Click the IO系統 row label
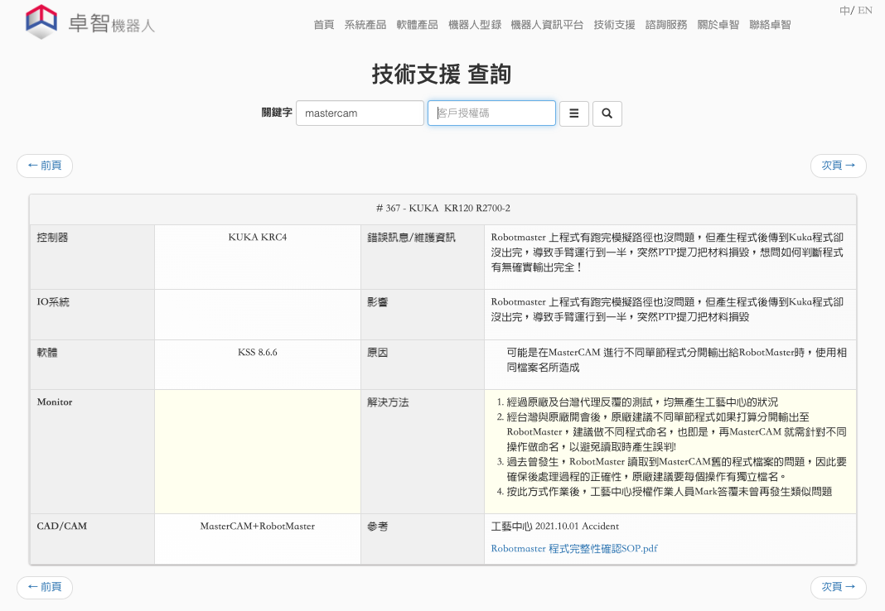Viewport: 885px width, 611px height. pos(53,302)
